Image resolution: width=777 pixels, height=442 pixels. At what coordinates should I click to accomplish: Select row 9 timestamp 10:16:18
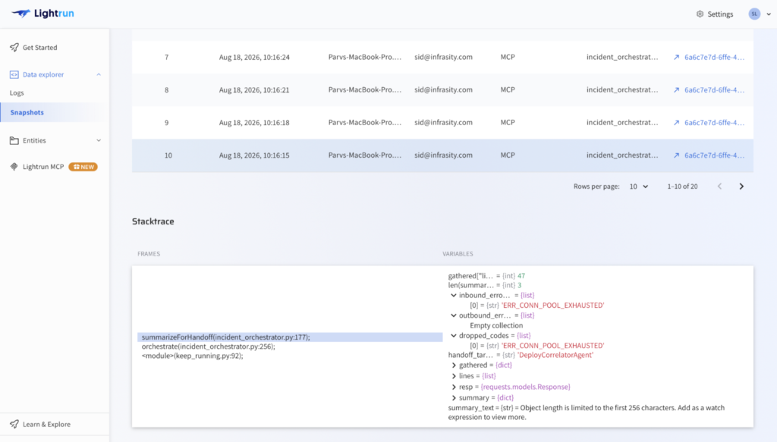[254, 123]
